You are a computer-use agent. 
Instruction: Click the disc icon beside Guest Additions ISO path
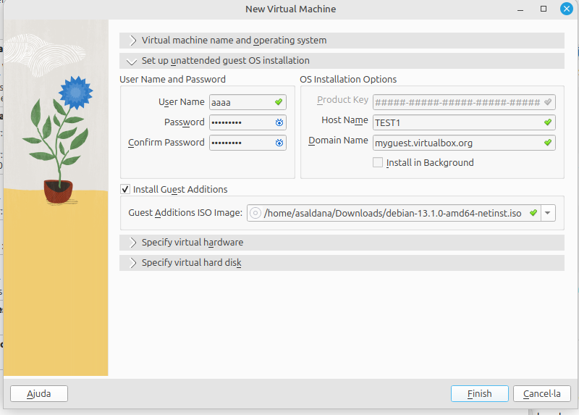(x=255, y=213)
